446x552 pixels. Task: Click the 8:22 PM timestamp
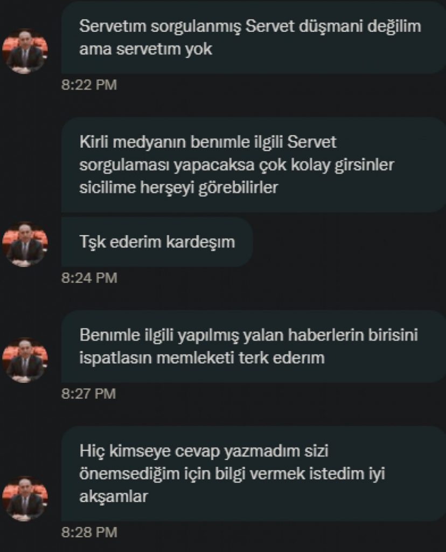click(x=89, y=85)
